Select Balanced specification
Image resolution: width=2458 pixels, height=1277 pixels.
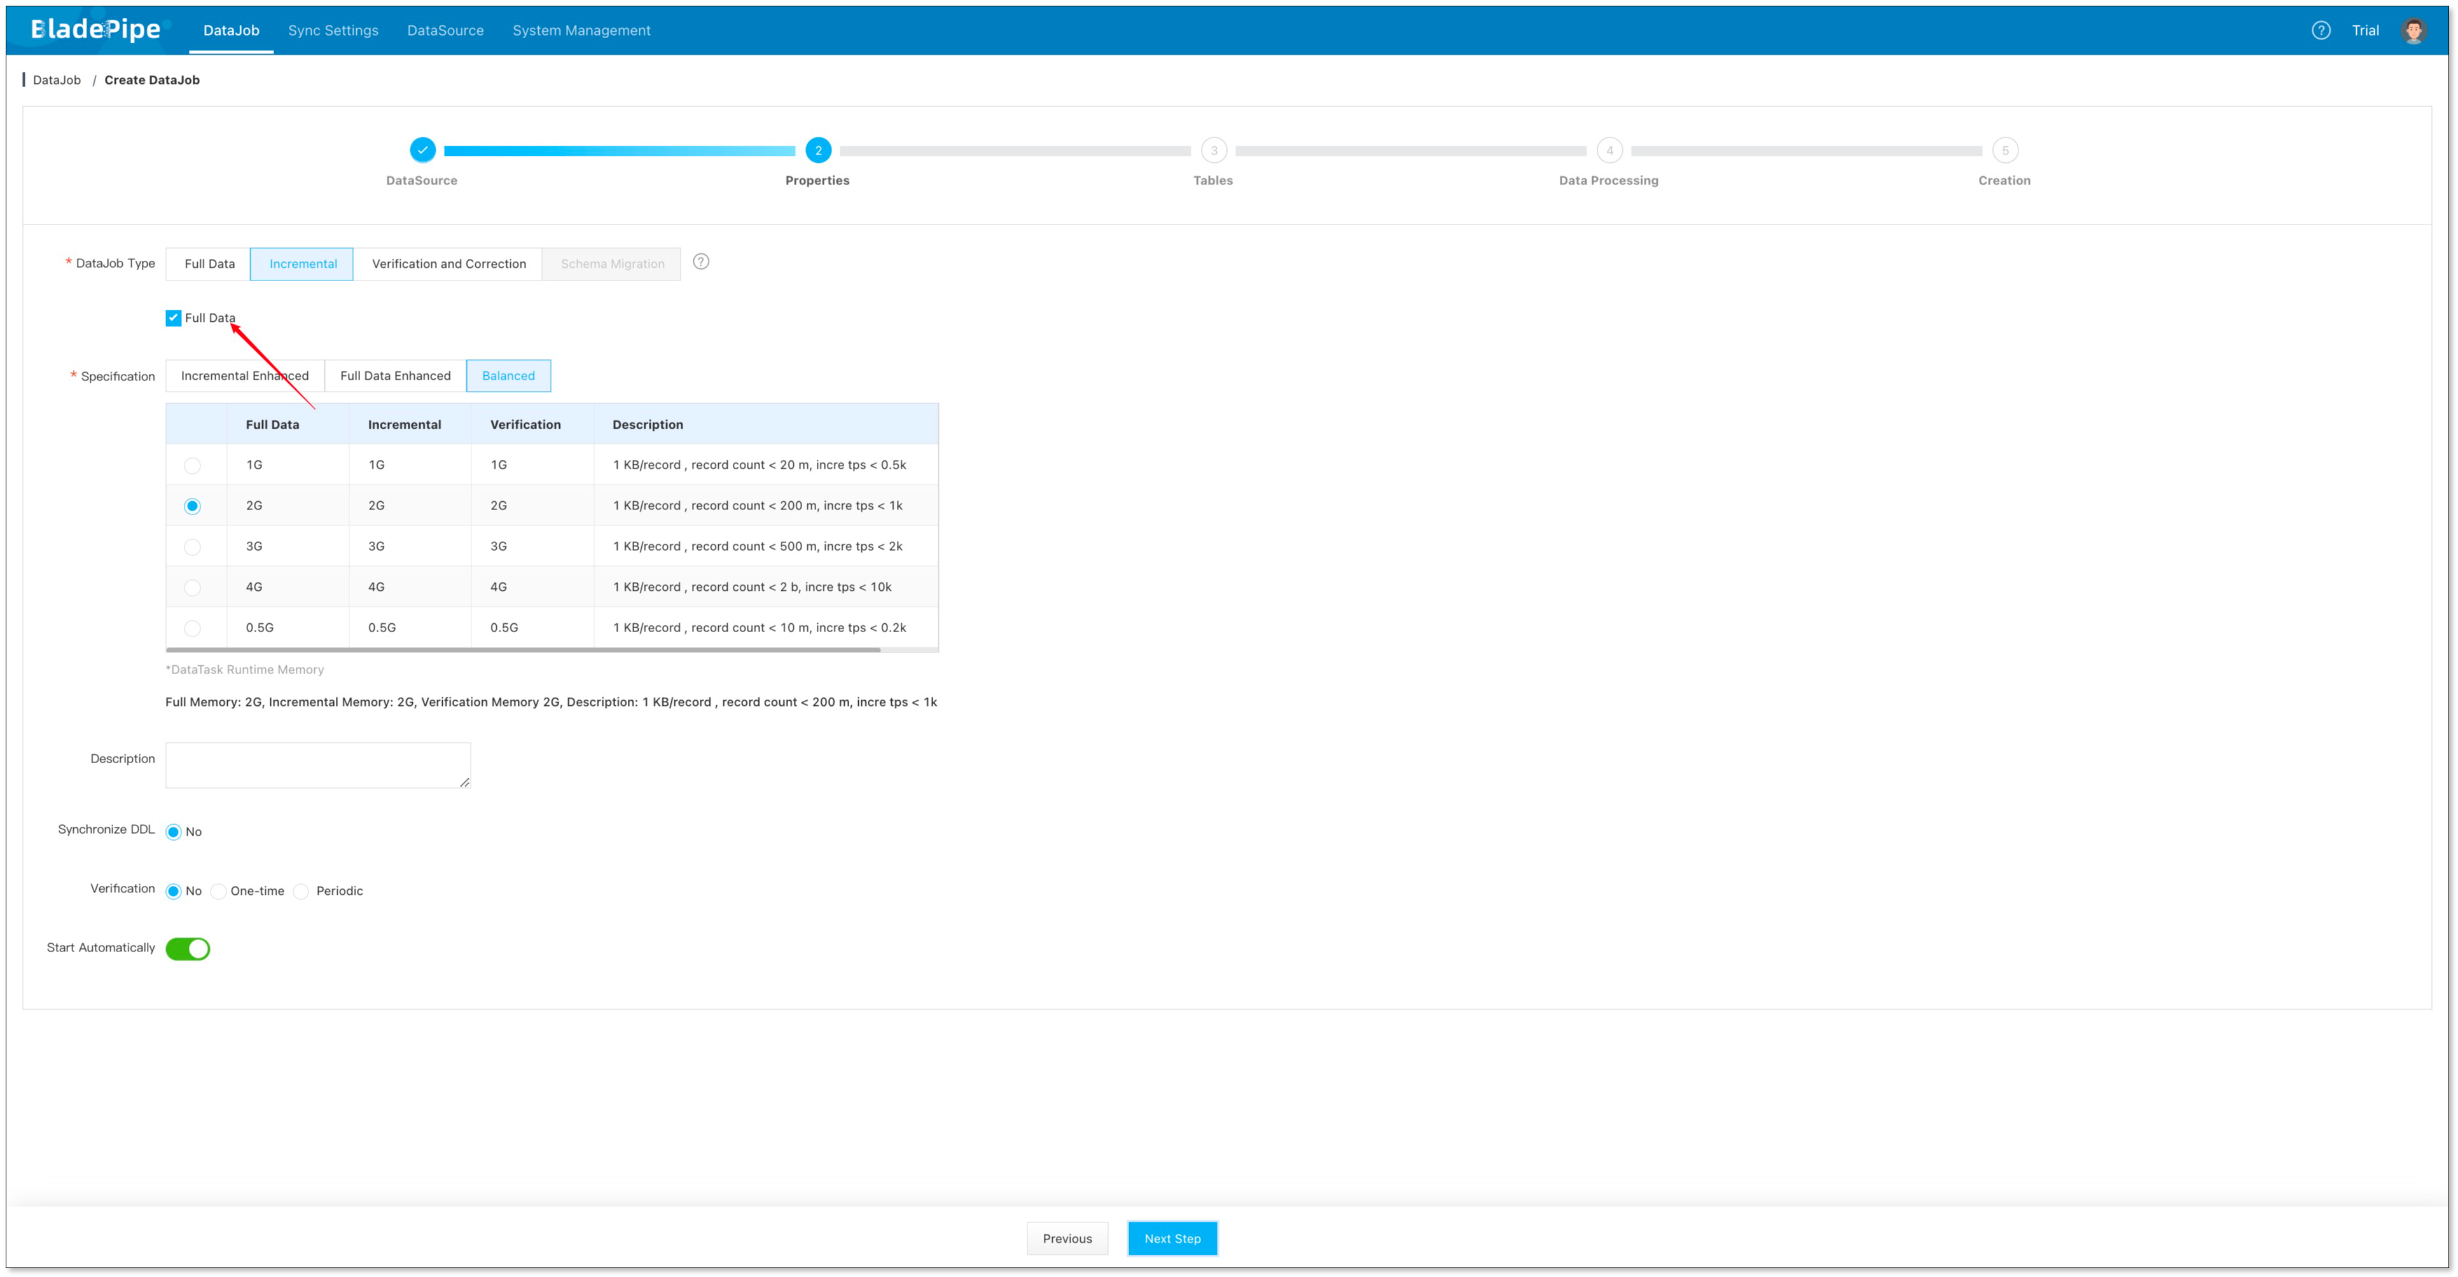click(x=508, y=376)
